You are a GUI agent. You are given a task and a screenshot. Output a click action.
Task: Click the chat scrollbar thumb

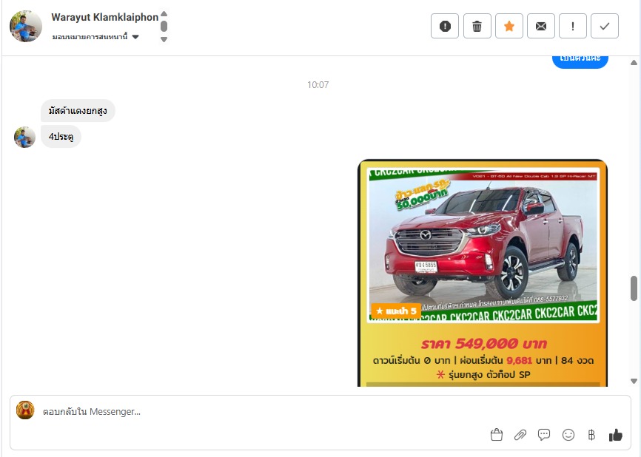(x=634, y=288)
